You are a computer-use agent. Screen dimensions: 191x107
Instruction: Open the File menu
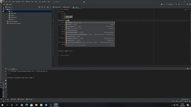[x=7, y=1]
